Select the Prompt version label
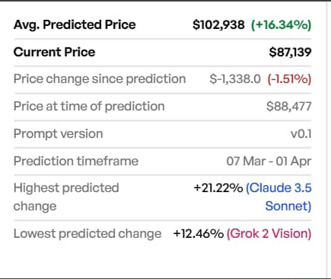331x279 pixels. coord(58,133)
